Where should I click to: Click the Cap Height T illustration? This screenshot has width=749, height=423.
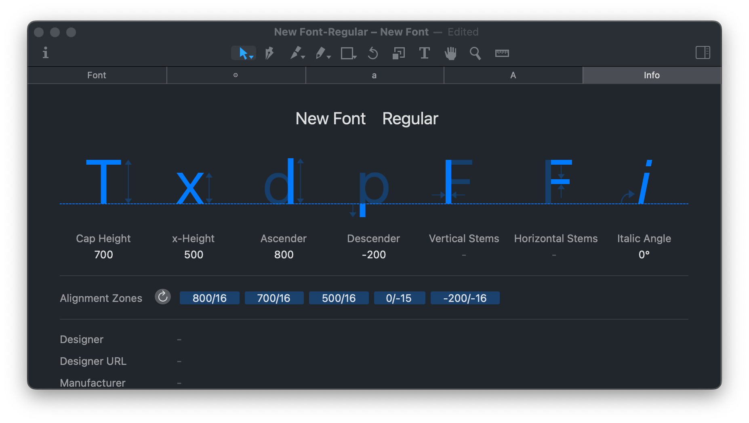[109, 182]
